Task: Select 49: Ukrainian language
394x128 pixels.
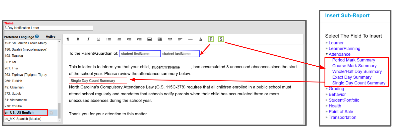Action: [x=14, y=87]
